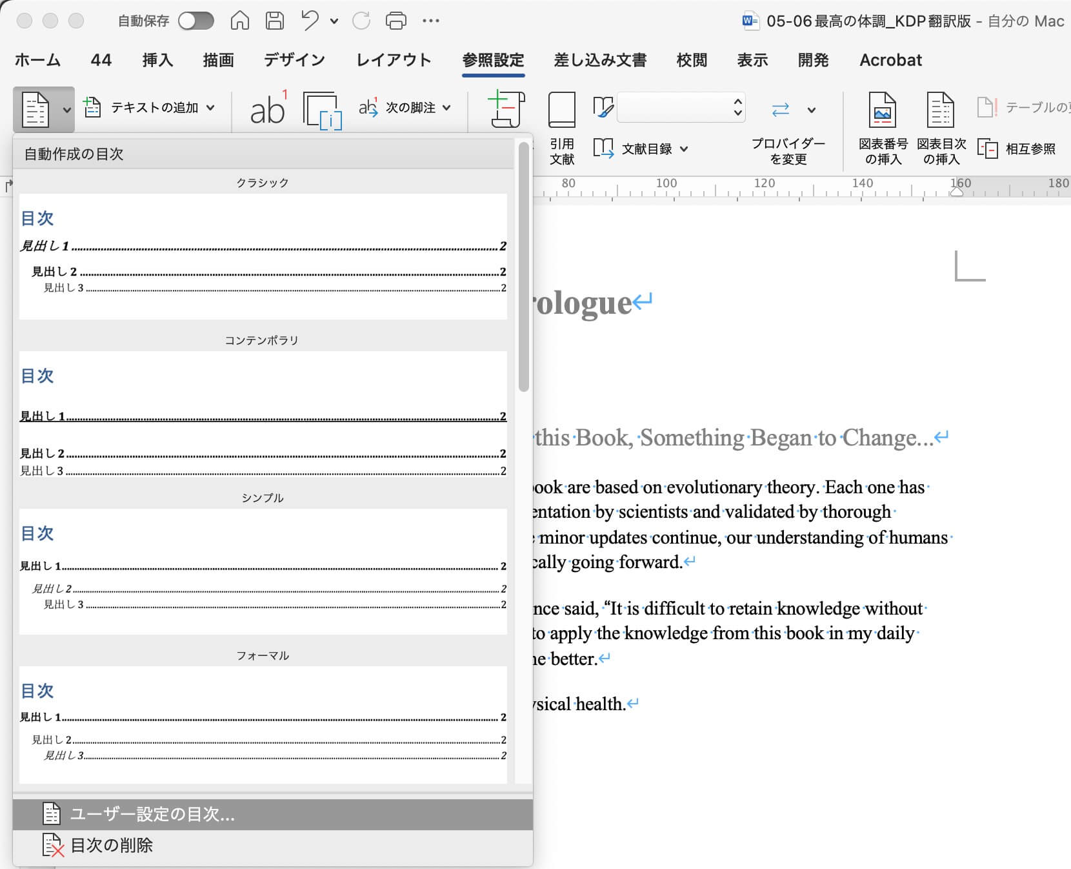This screenshot has height=869, width=1071.
Task: Click the 図表目次の挿入 icon
Action: point(941,128)
